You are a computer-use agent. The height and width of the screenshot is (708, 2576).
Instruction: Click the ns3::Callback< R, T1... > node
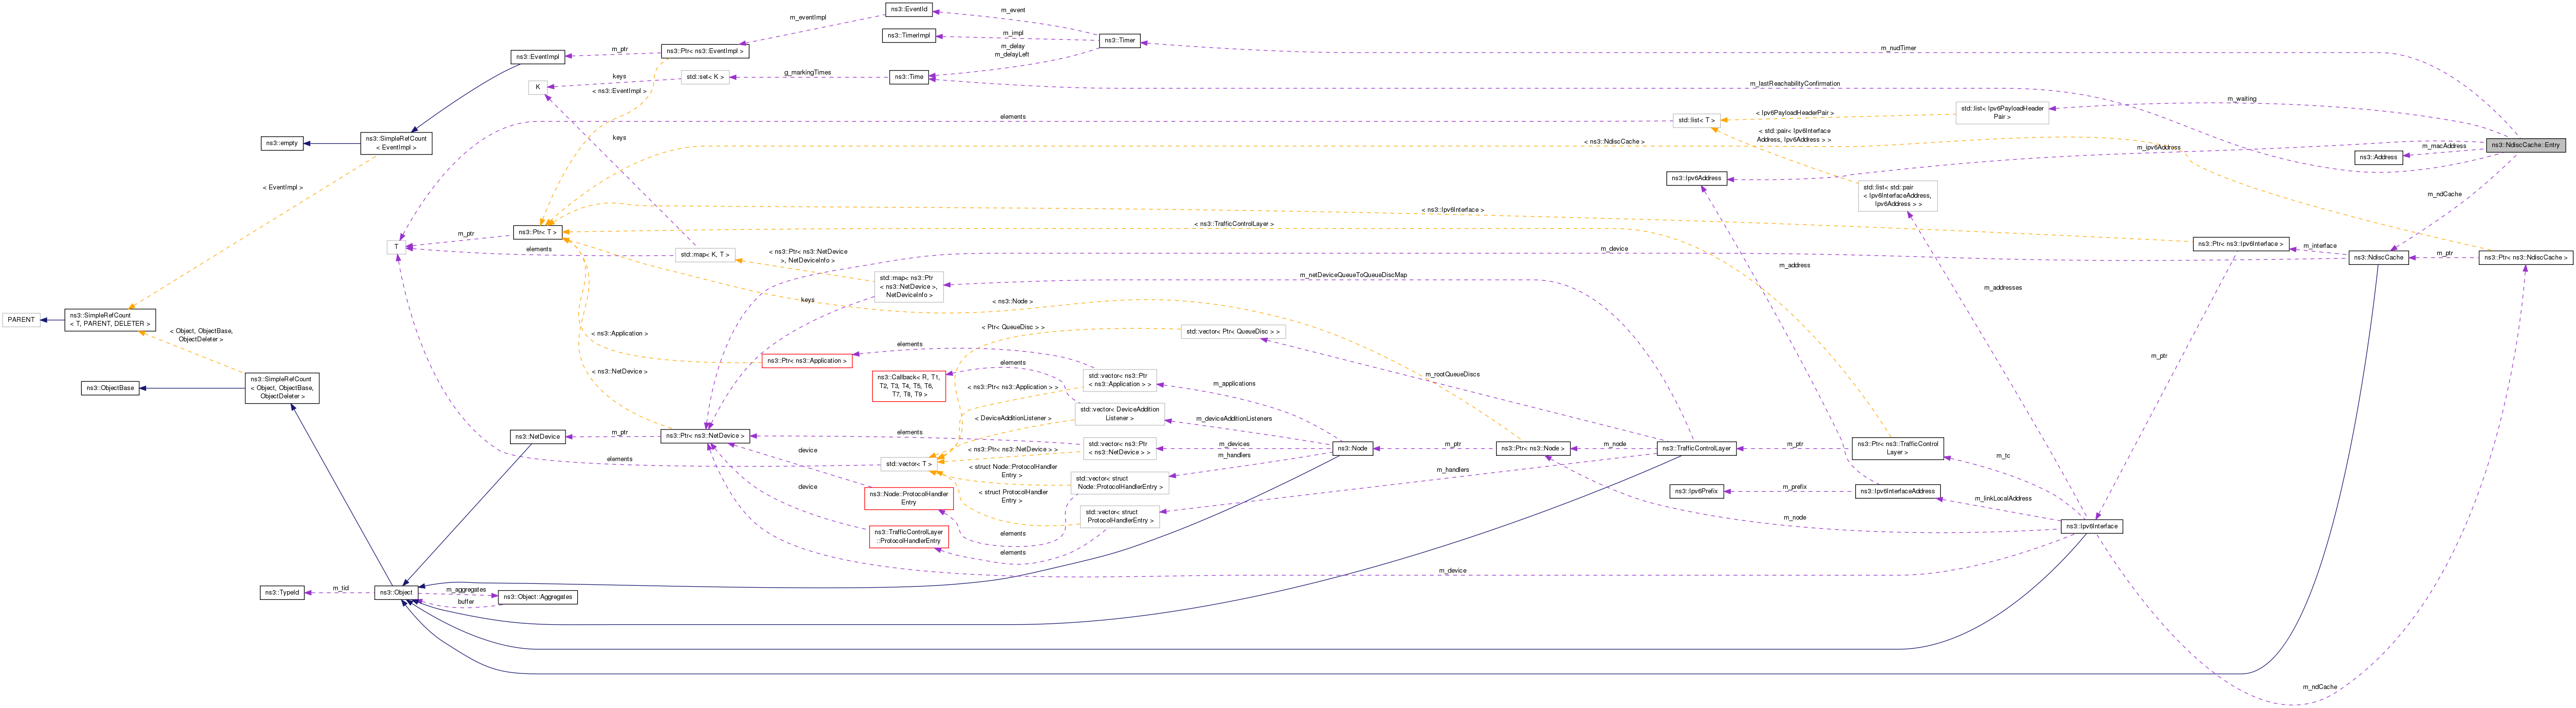point(908,386)
